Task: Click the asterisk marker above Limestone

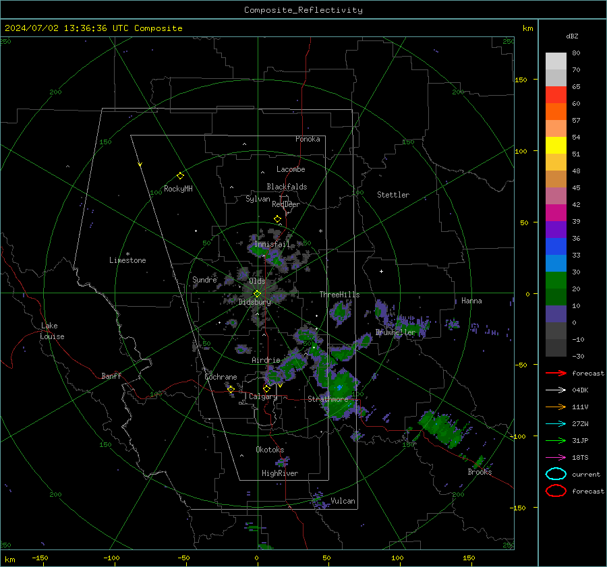Action: click(x=127, y=254)
